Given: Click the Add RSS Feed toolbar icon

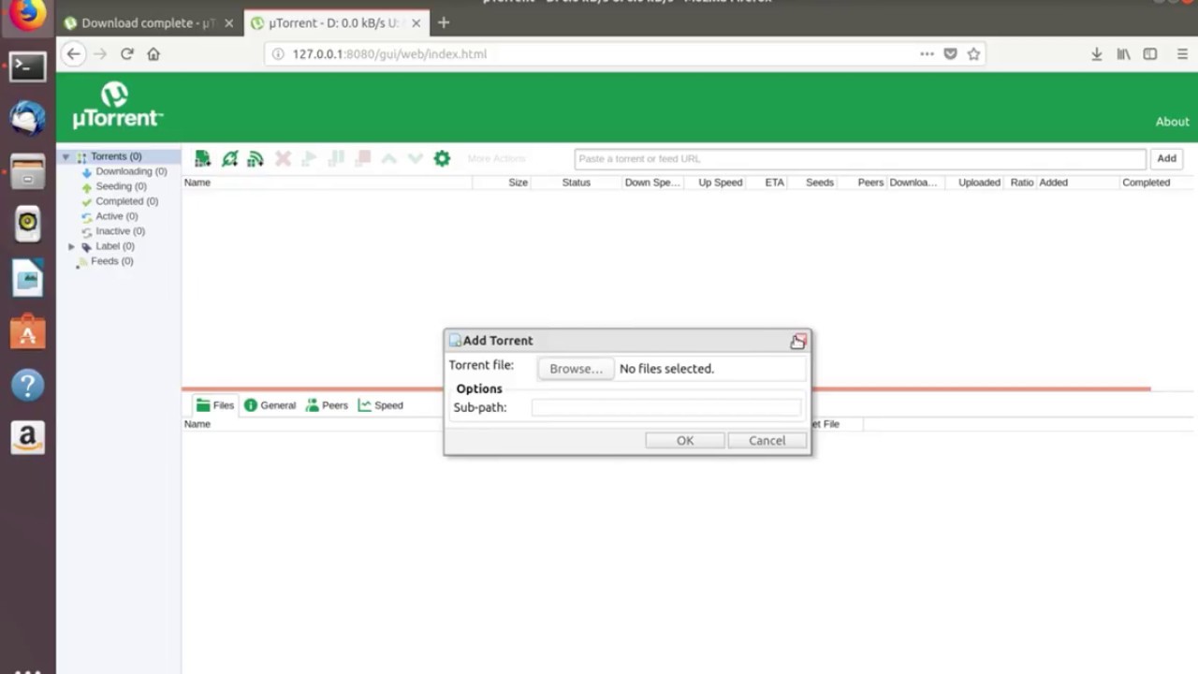Looking at the screenshot, I should click(255, 159).
